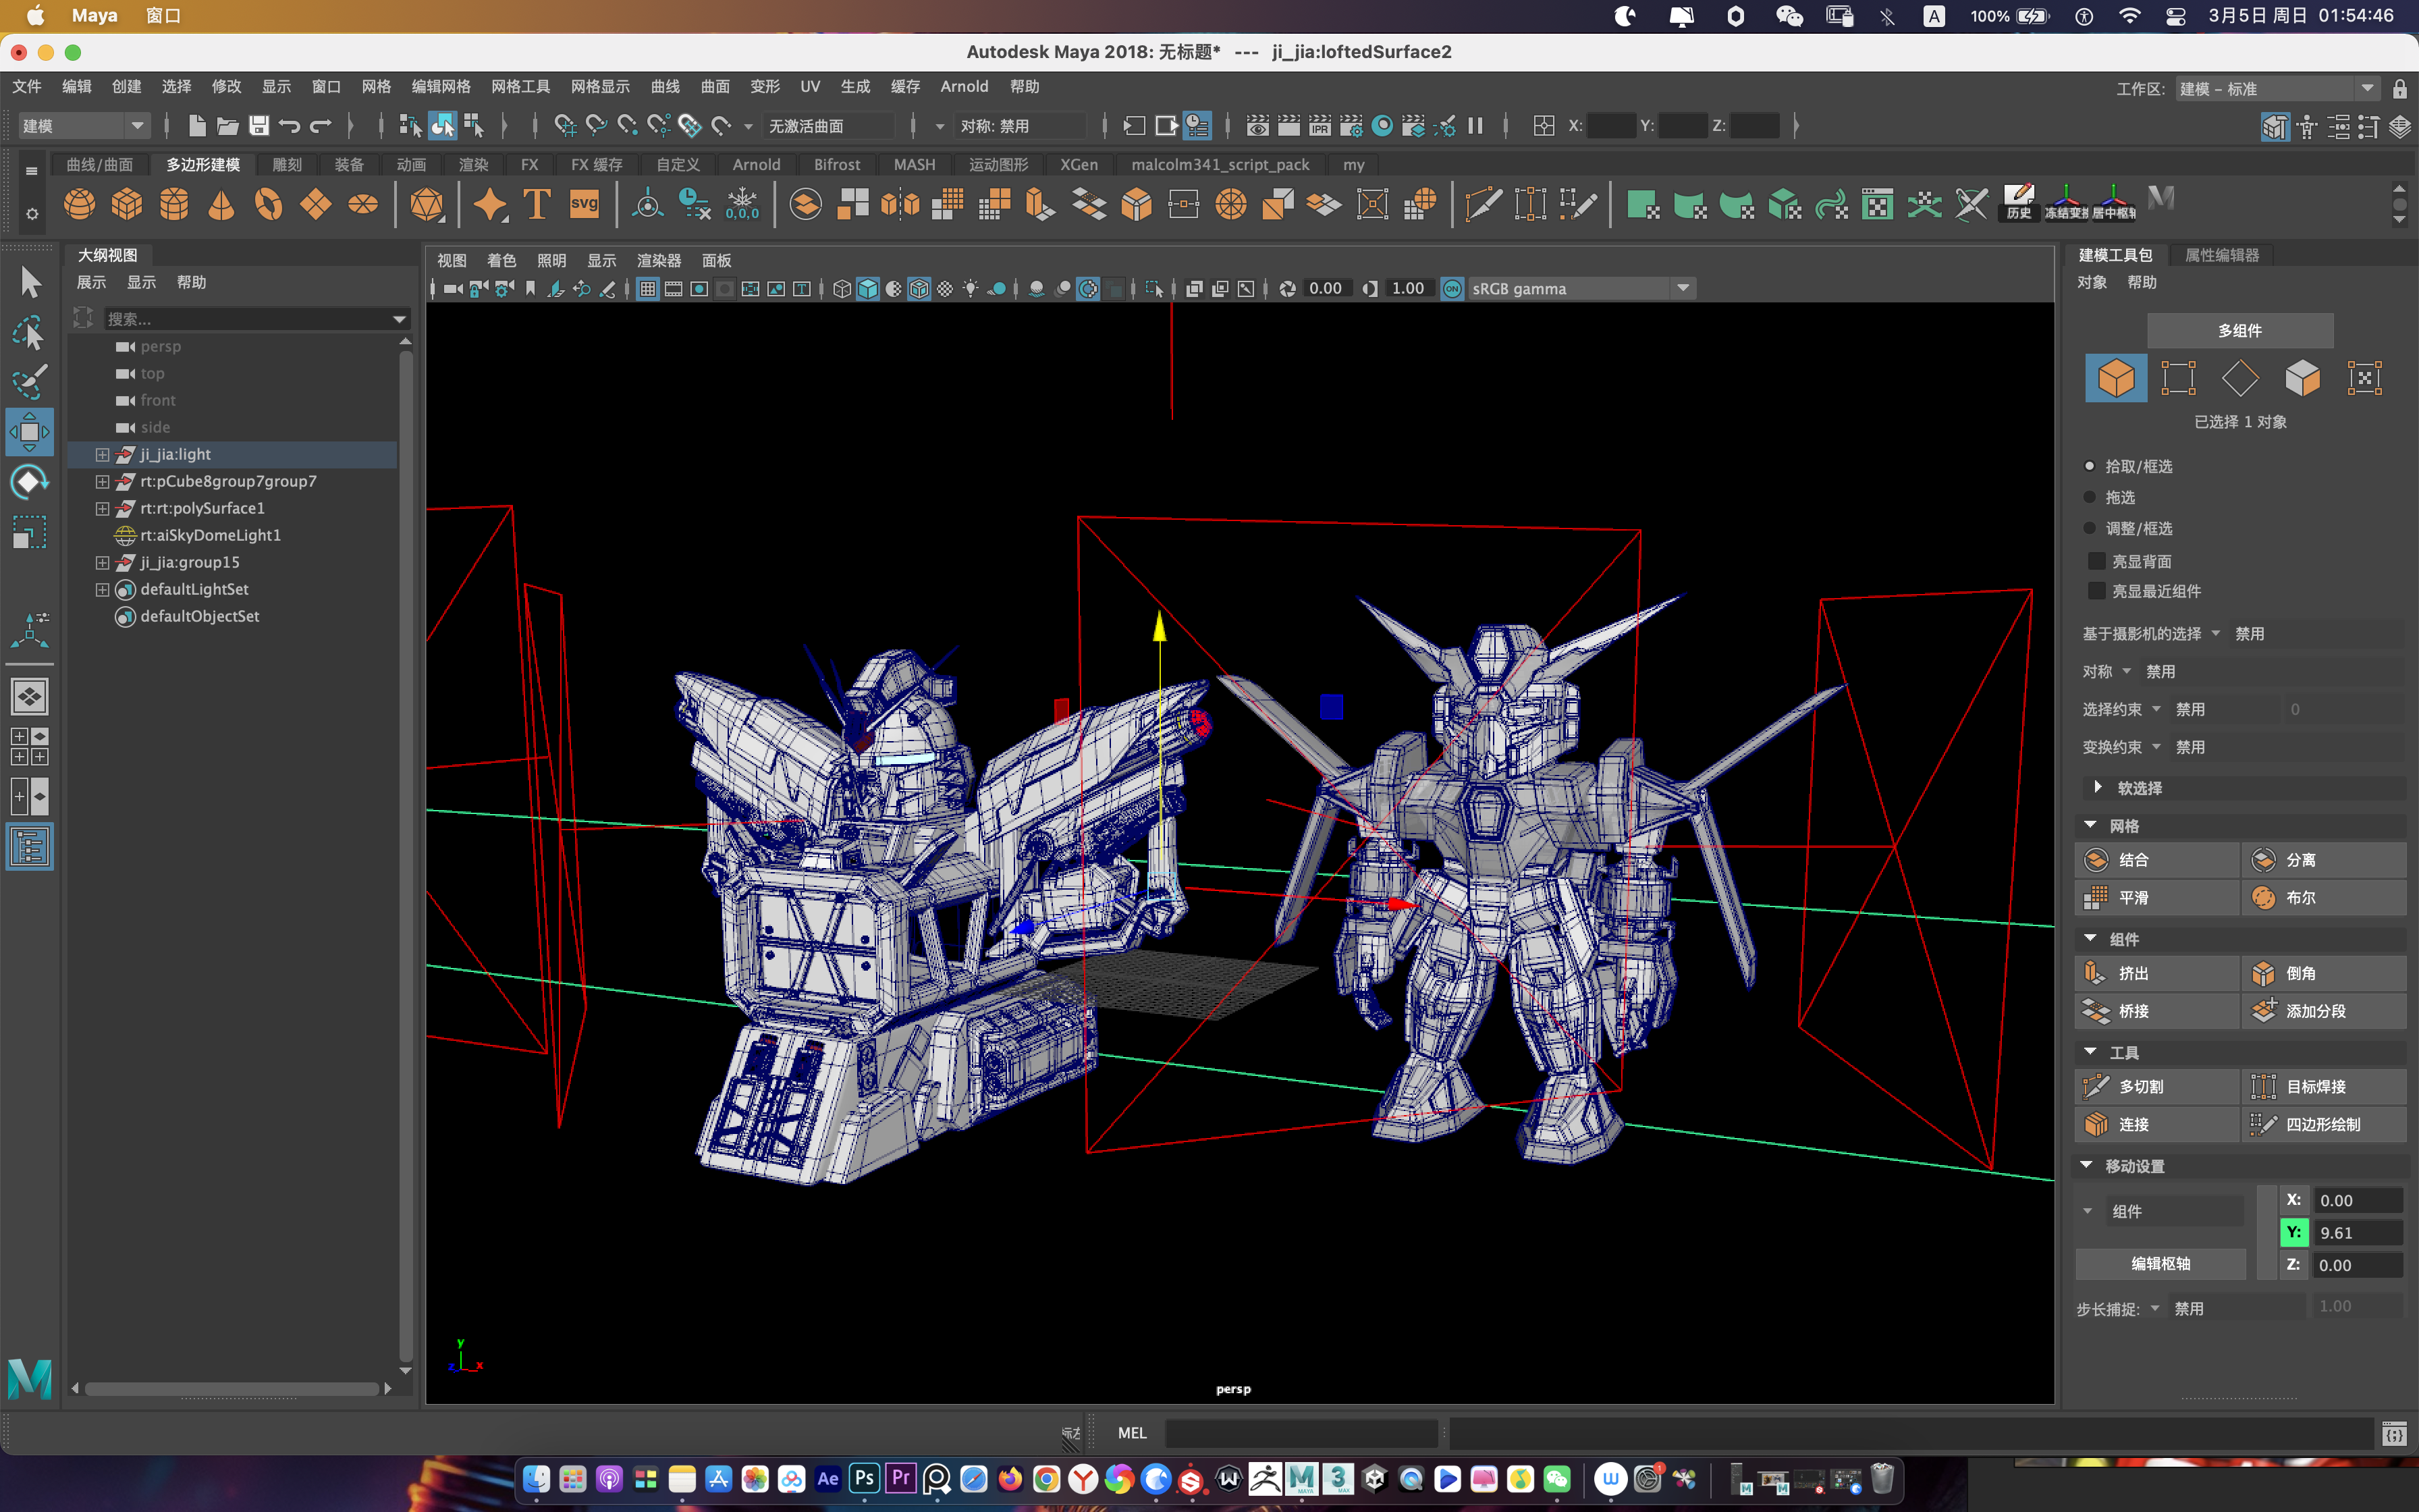Switch to the 雕刻 shelf tab
The image size is (2419, 1512).
tap(287, 164)
